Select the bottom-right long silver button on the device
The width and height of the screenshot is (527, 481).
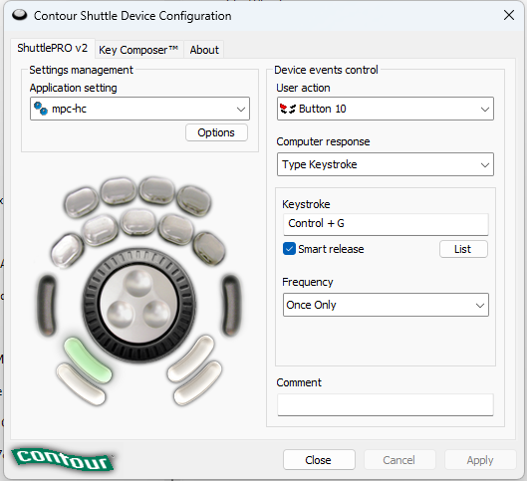(197, 383)
